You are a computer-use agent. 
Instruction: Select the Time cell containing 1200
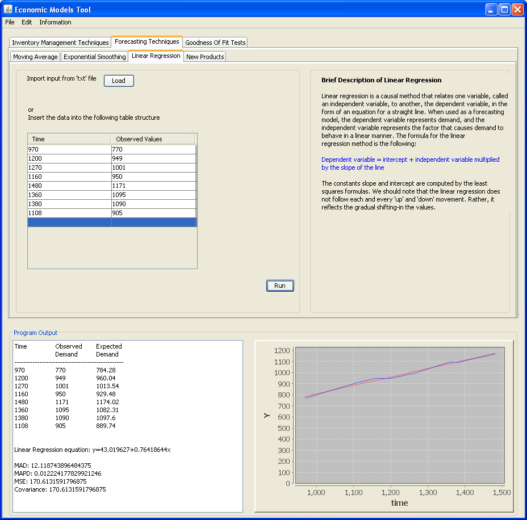(70, 158)
